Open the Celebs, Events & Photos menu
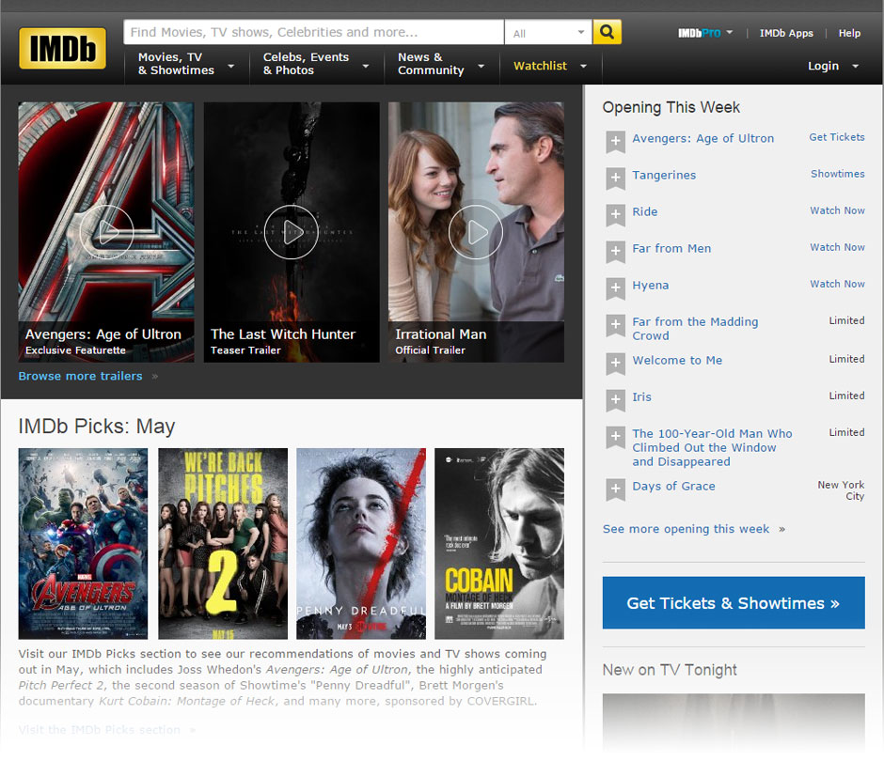884x761 pixels. pyautogui.click(x=316, y=64)
